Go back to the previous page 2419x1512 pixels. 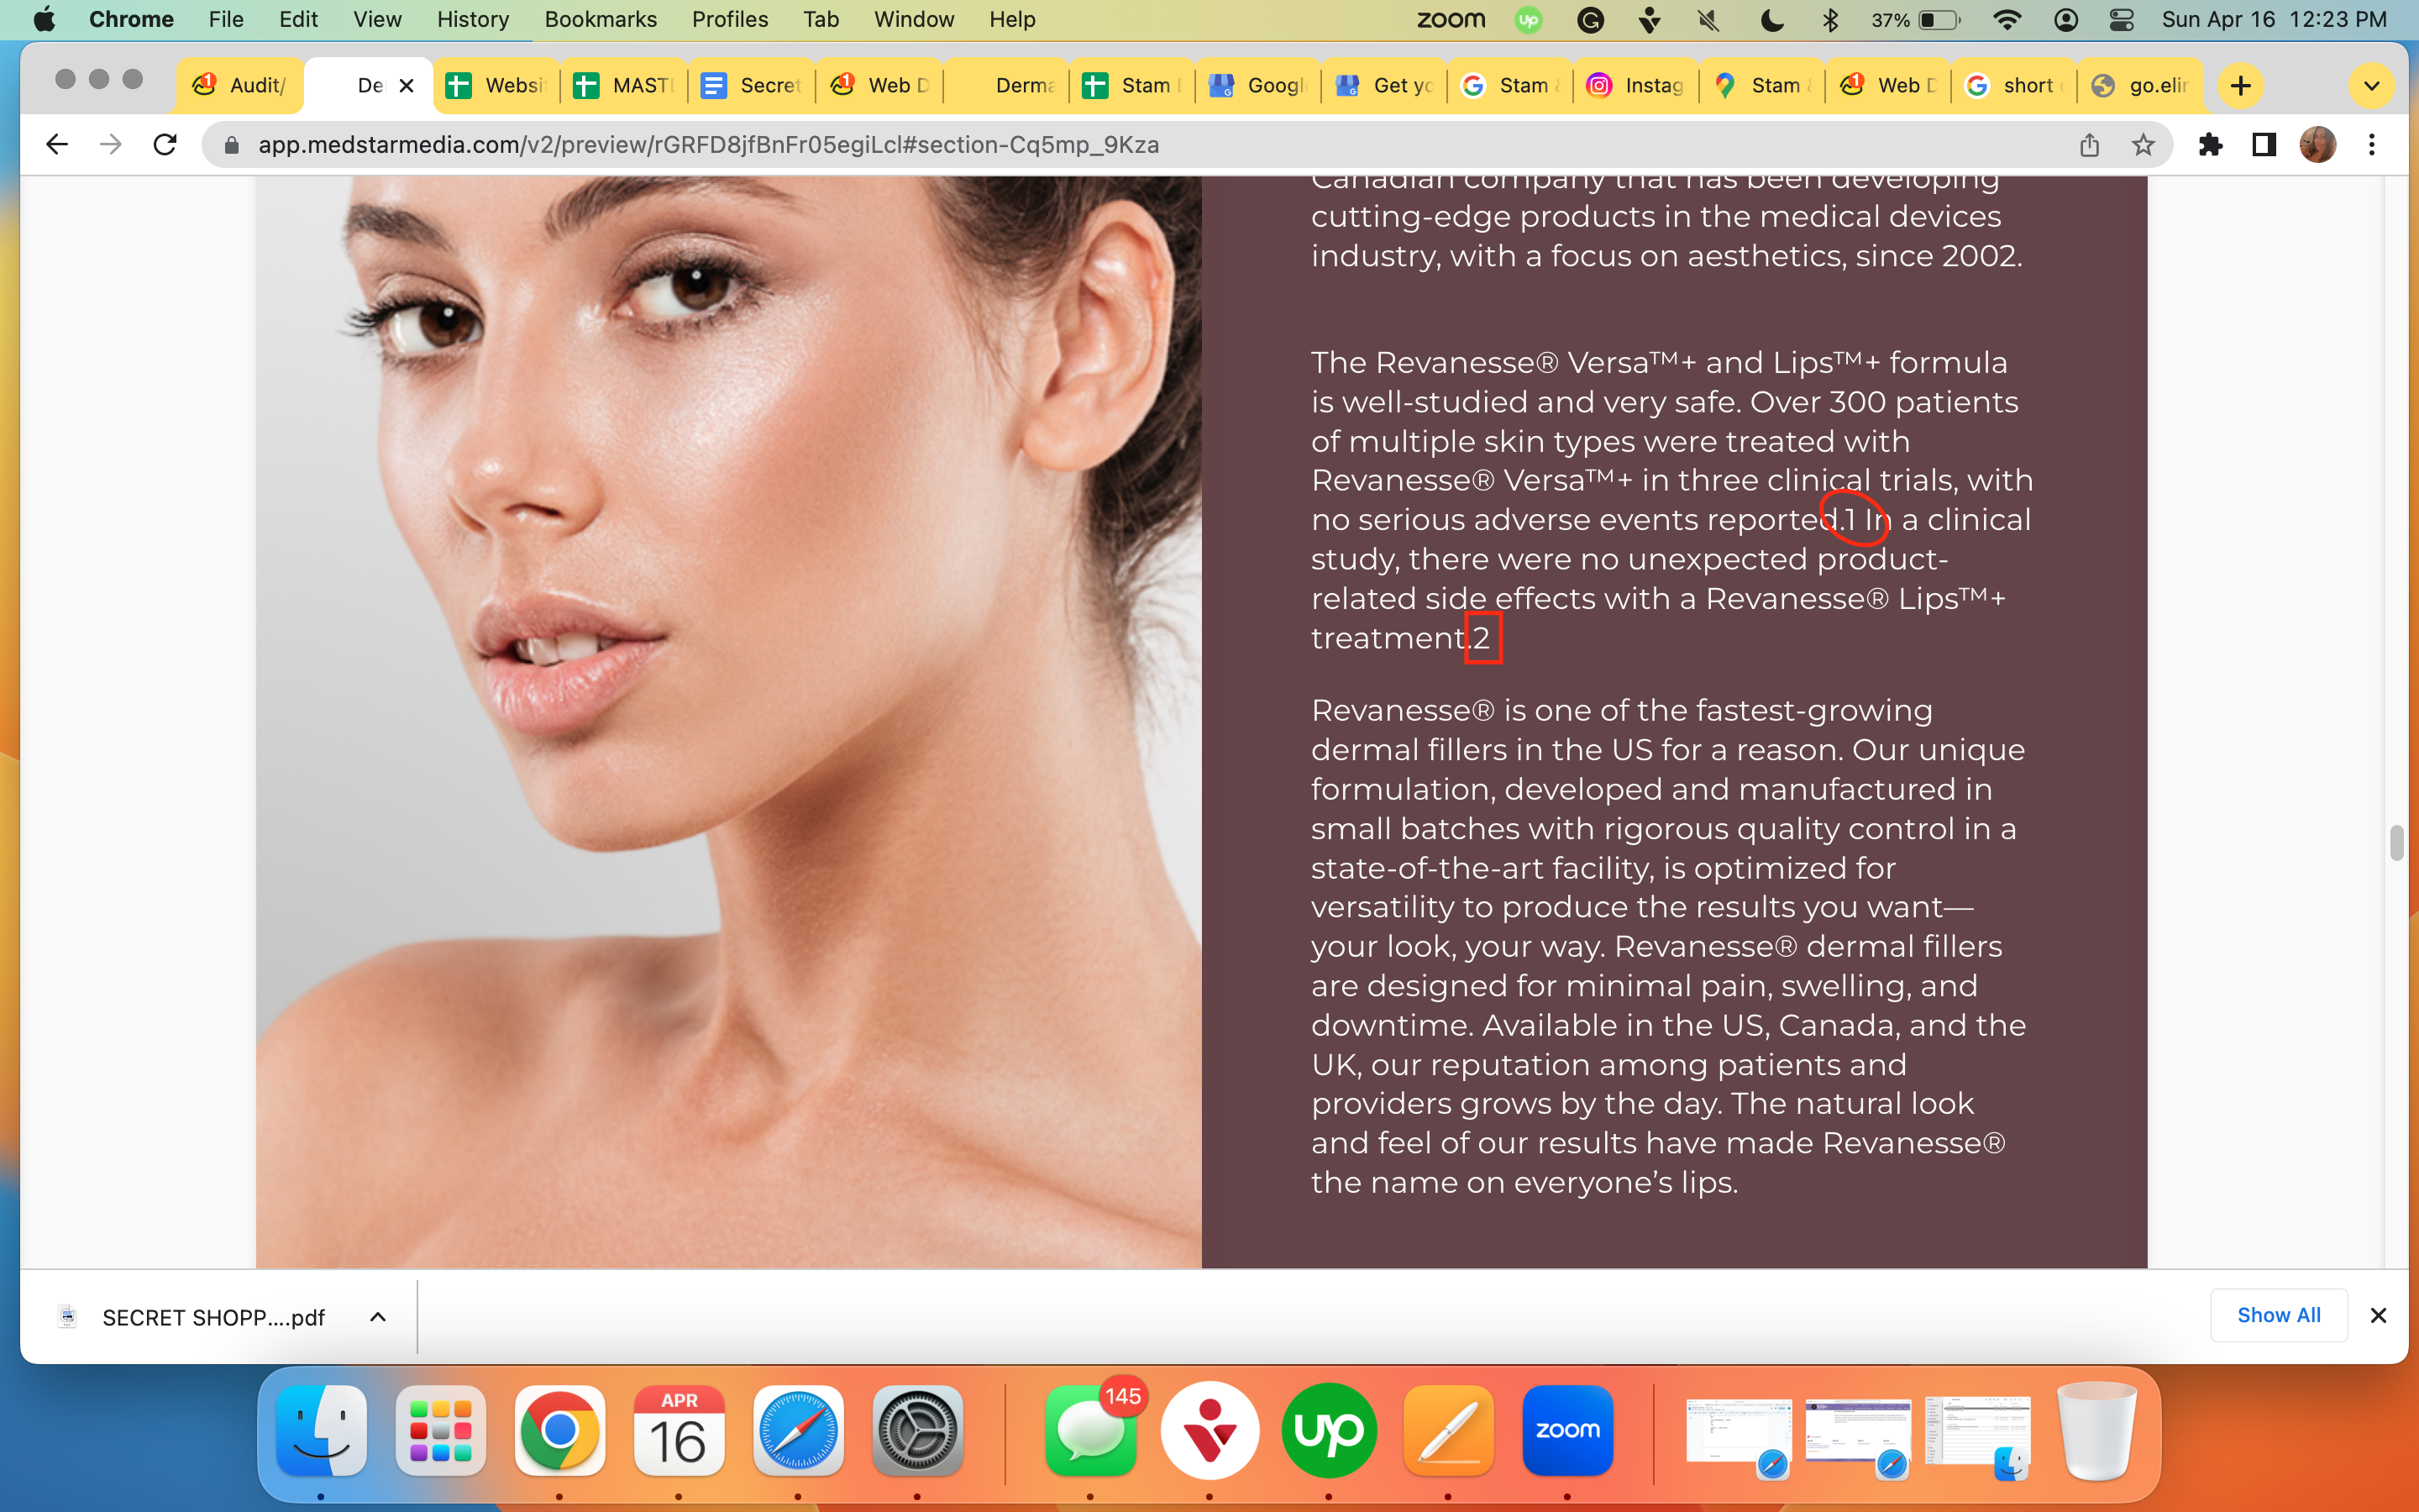(x=57, y=145)
